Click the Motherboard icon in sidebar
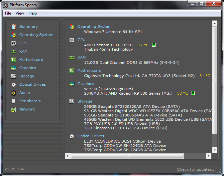Viewport: 224px width, 176px height. [x=14, y=60]
